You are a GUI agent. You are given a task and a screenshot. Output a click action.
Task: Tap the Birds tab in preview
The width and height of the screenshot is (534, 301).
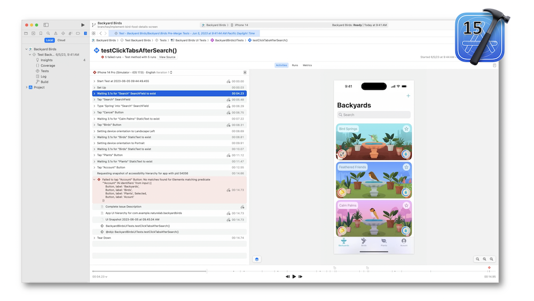coord(364,242)
